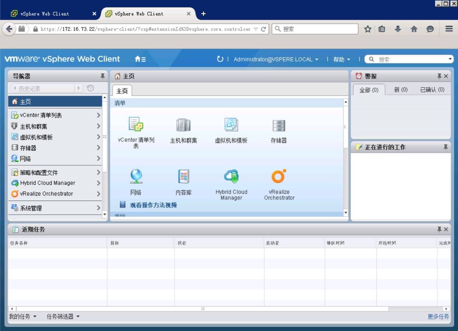Open a new Firefox tab

203,14
